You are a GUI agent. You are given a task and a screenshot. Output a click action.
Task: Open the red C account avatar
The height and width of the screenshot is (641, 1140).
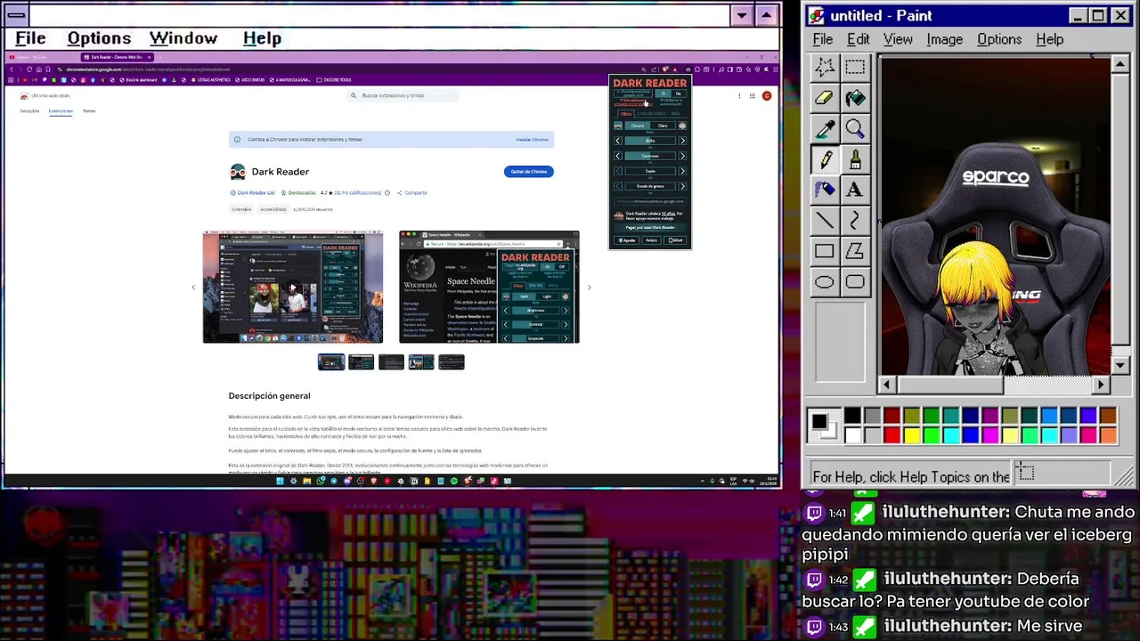[766, 96]
